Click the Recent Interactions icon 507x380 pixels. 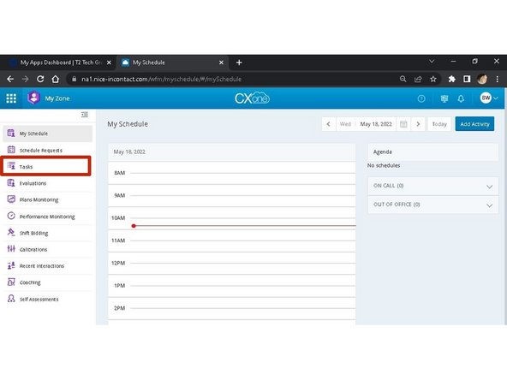point(11,265)
